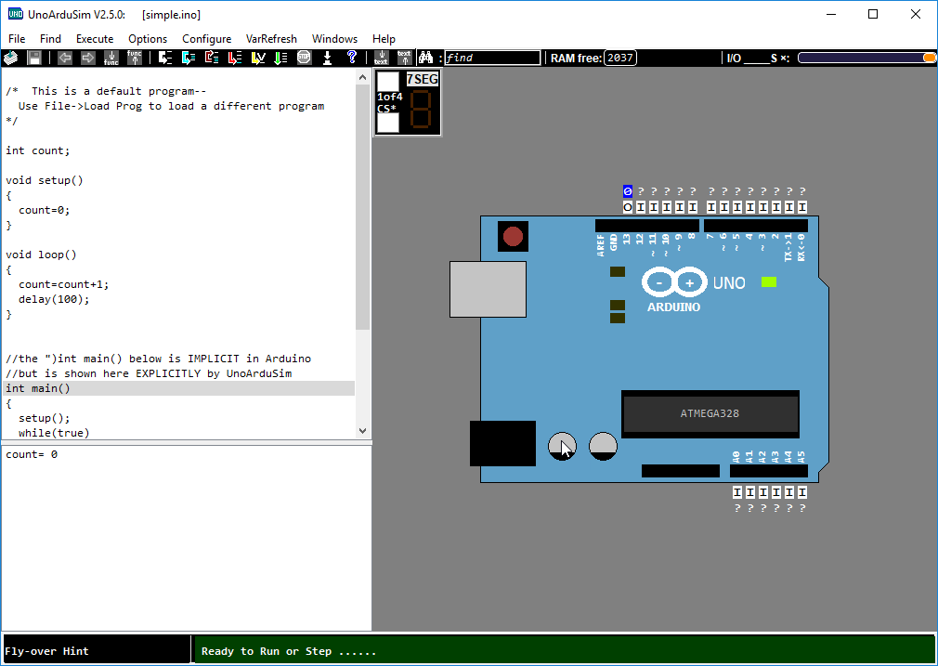The width and height of the screenshot is (938, 666).
Task: Click the 'delay(100);' code line
Action: pyautogui.click(x=54, y=299)
